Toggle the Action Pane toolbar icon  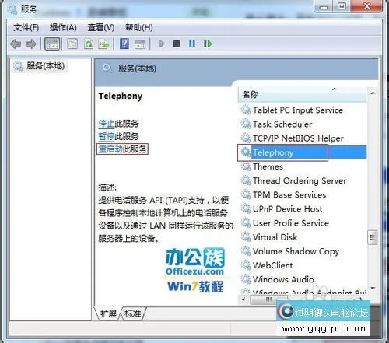[140, 44]
